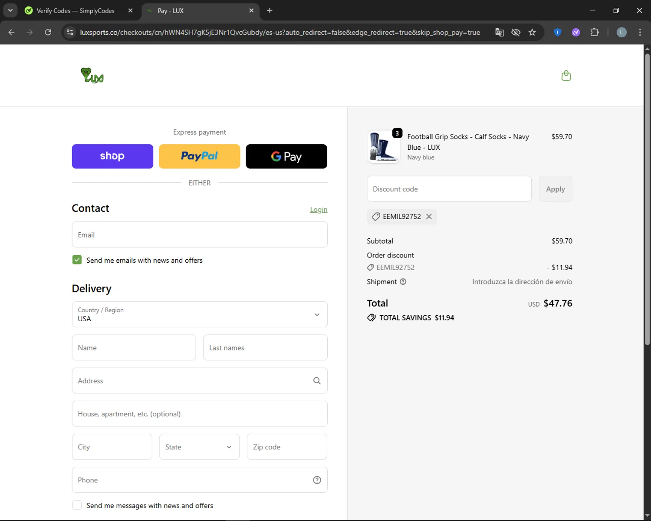Screen dimensions: 651x521
Task: Click the Last names field
Action: pyautogui.click(x=265, y=347)
